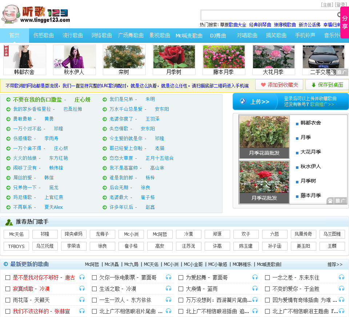Click 添加到收藏夹 button
Viewport: 349px width, 317px height.
pyautogui.click(x=279, y=85)
